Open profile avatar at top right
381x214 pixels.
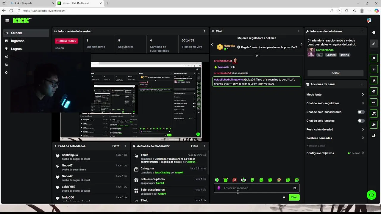(369, 21)
